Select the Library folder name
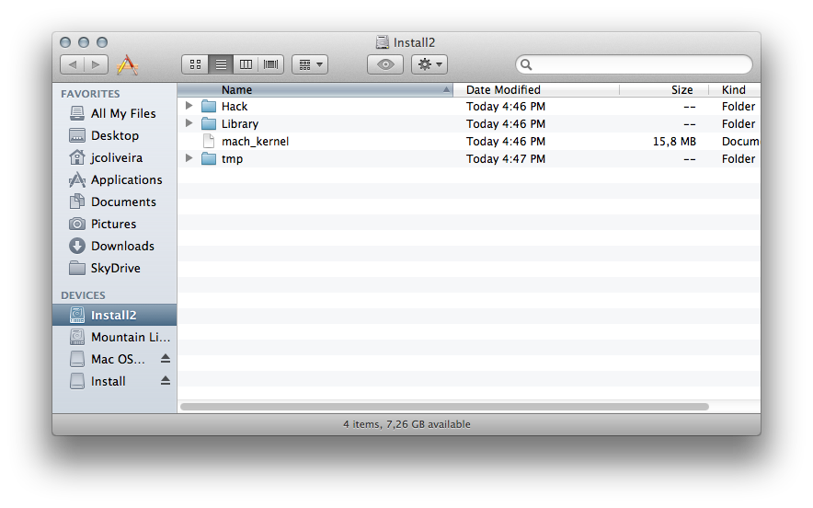The height and width of the screenshot is (508, 813). coord(239,124)
